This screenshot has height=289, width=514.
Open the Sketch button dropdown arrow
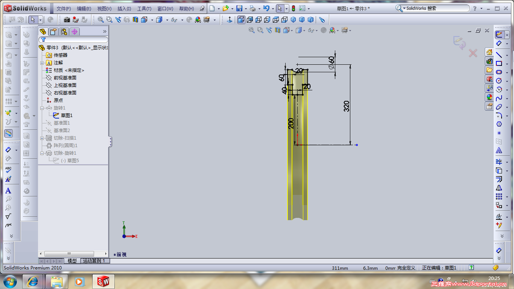tap(507, 35)
